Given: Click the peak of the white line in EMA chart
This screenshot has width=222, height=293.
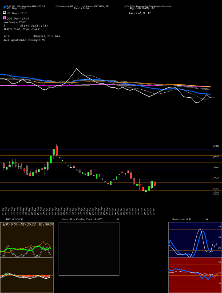Looking at the screenshot, I should click(x=77, y=69).
